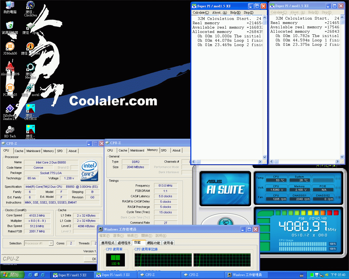Launch the SP2004 desktop shortcut
The height and width of the screenshot is (279, 349).
click(x=31, y=132)
